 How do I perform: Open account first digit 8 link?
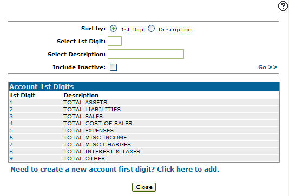11,151
